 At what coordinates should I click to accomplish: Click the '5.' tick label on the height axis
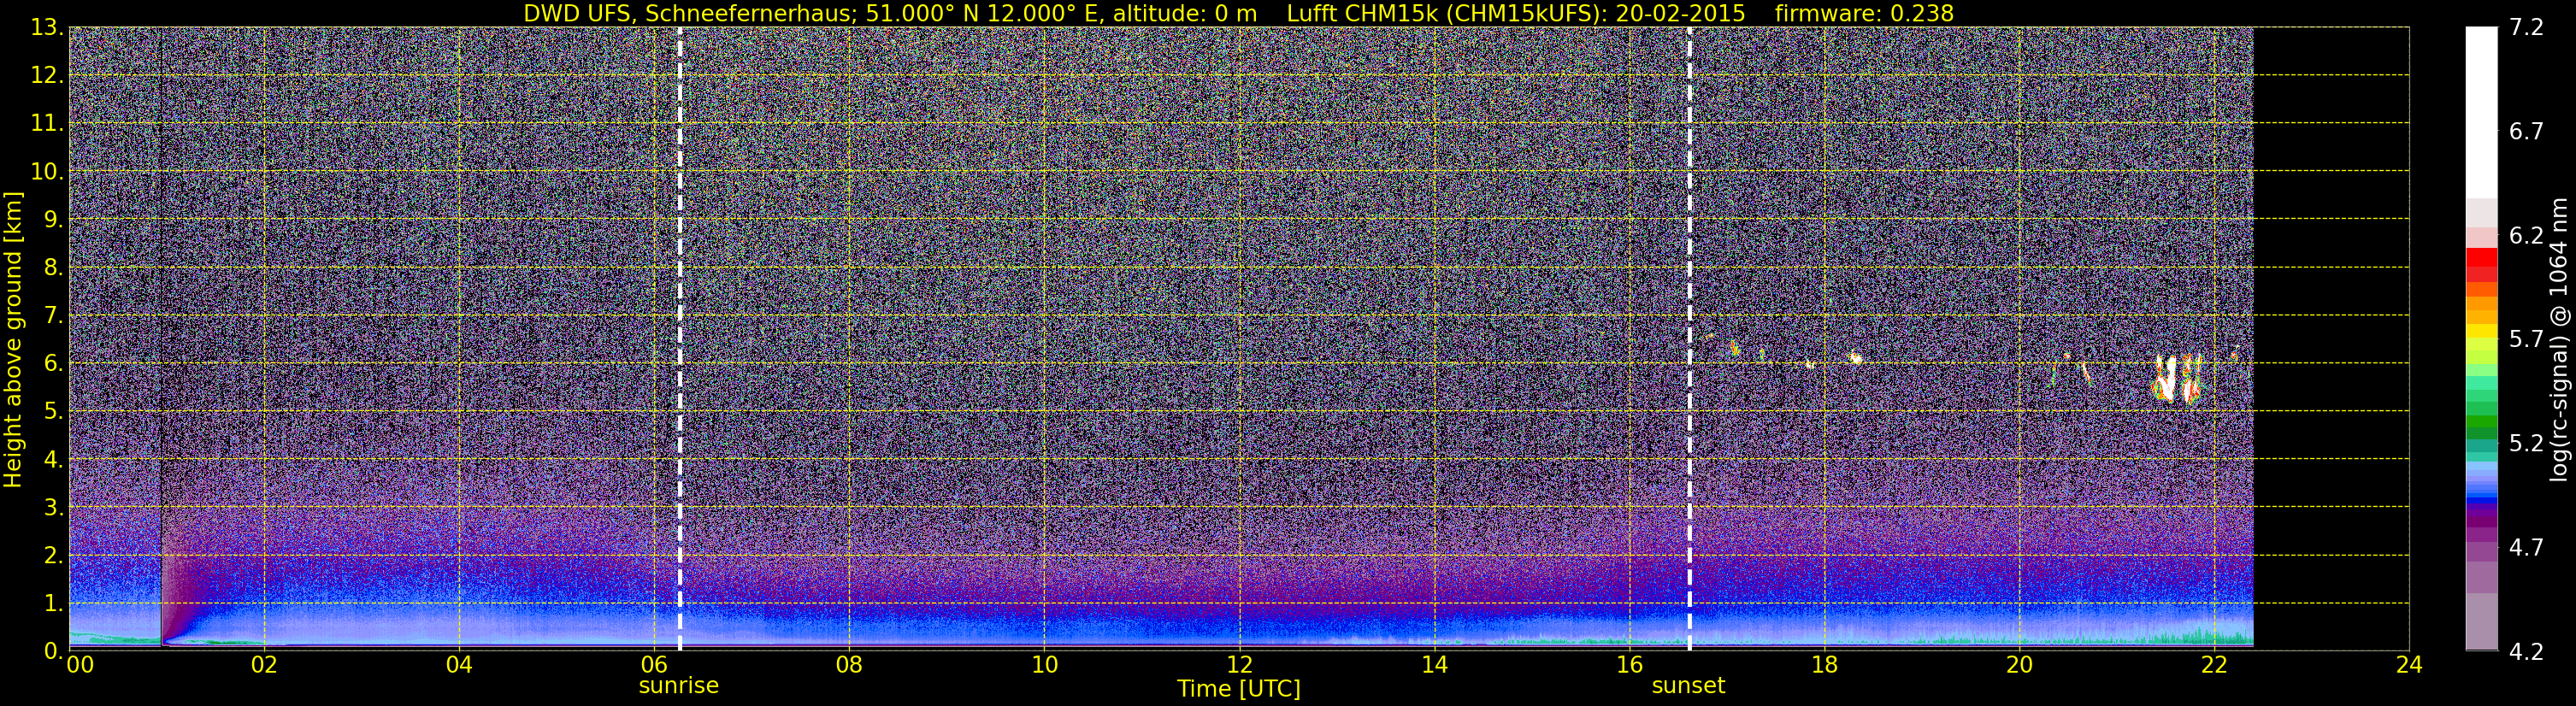tap(53, 411)
